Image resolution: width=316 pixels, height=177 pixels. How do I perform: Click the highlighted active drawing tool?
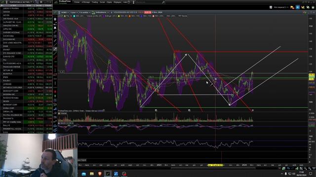(55, 49)
